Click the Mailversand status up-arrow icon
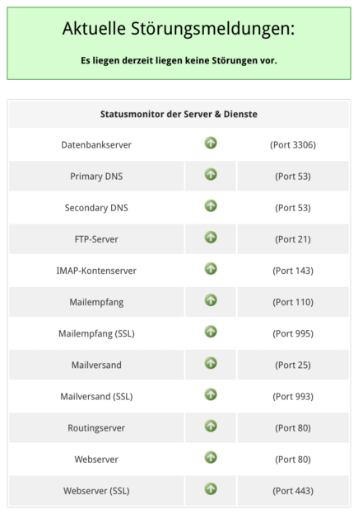The image size is (358, 514). click(211, 363)
